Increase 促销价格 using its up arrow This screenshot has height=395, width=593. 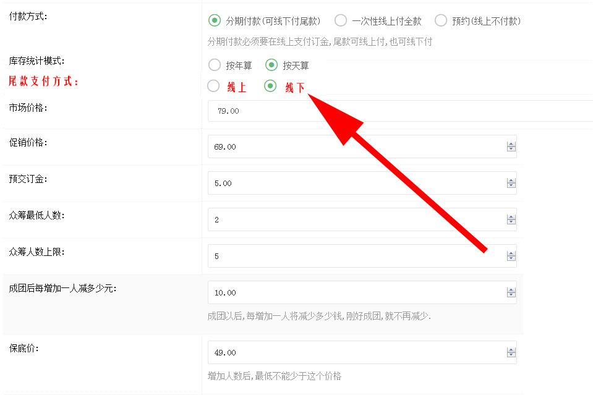point(511,145)
